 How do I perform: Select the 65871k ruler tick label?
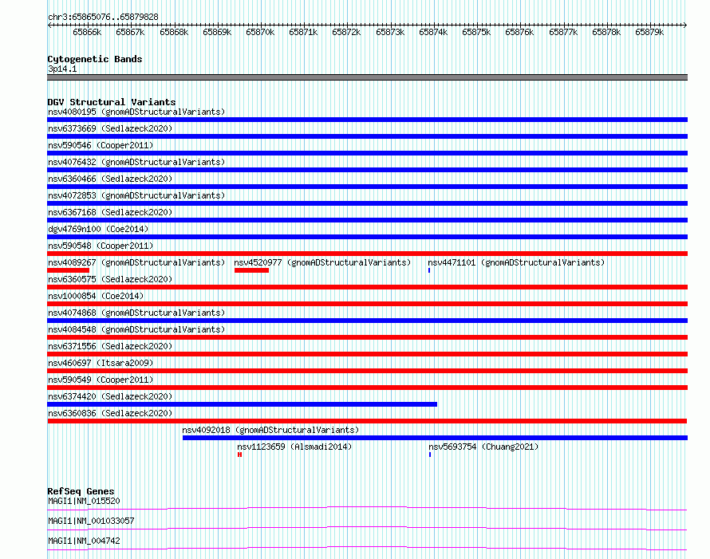303,32
